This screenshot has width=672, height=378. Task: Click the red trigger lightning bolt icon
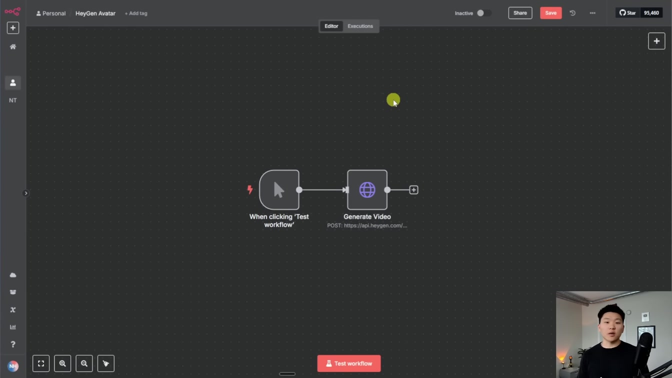250,189
